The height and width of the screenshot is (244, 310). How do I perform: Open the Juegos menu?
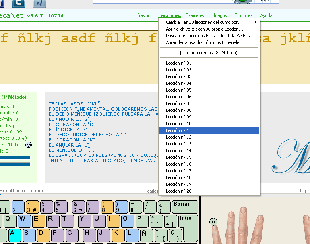(220, 16)
